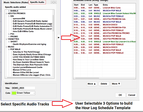Screen dimensions: 143x112
Task: Select MUSIC►DISCO event at 0:29
Action: pyautogui.click(x=105, y=47)
